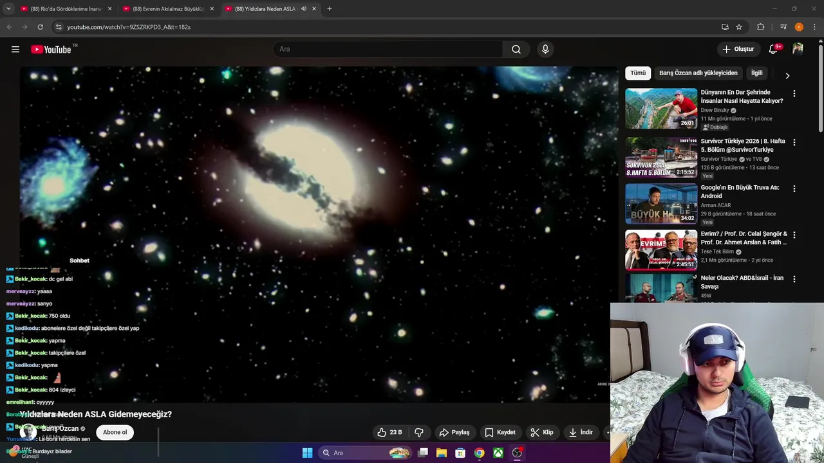Image resolution: width=824 pixels, height=463 pixels.
Task: Open the Xbox app from taskbar
Action: (498, 453)
